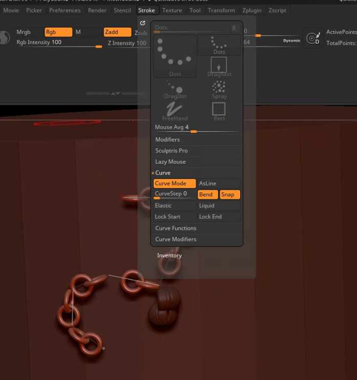The image size is (357, 380).
Task: Enable Liquid curve option
Action: 219,206
